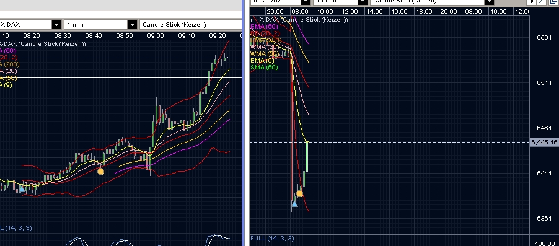Click the (200) legend label in left chart
The height and width of the screenshot is (246, 559).
[10, 64]
